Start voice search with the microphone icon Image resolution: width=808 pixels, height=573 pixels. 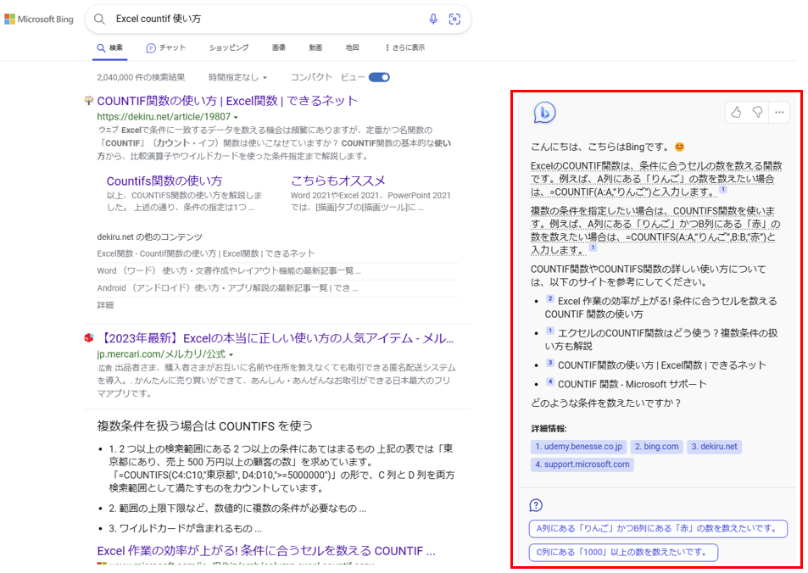click(433, 19)
